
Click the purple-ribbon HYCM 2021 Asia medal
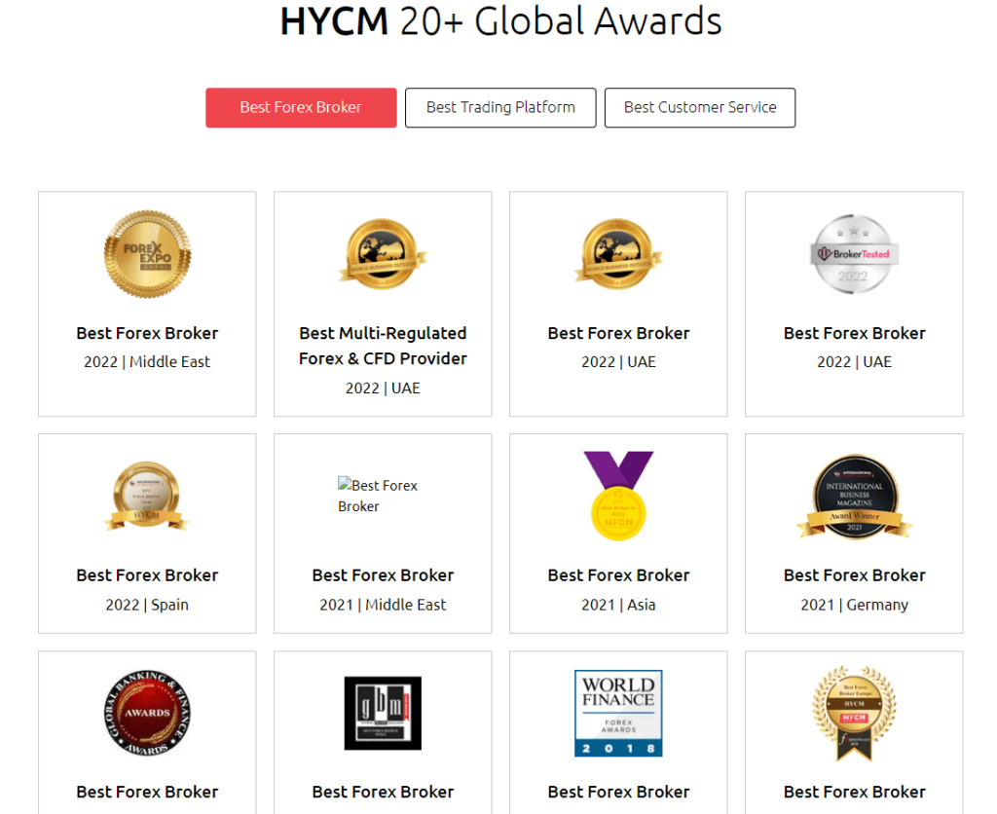pos(618,495)
